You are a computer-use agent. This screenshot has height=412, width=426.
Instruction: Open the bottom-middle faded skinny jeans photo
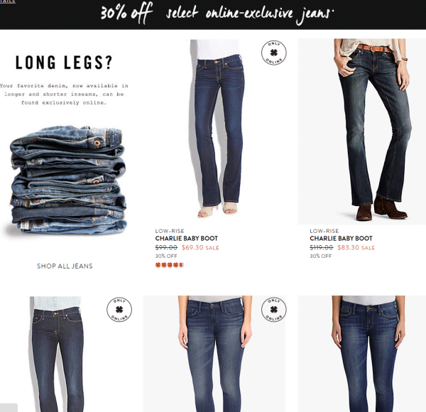[x=214, y=354]
